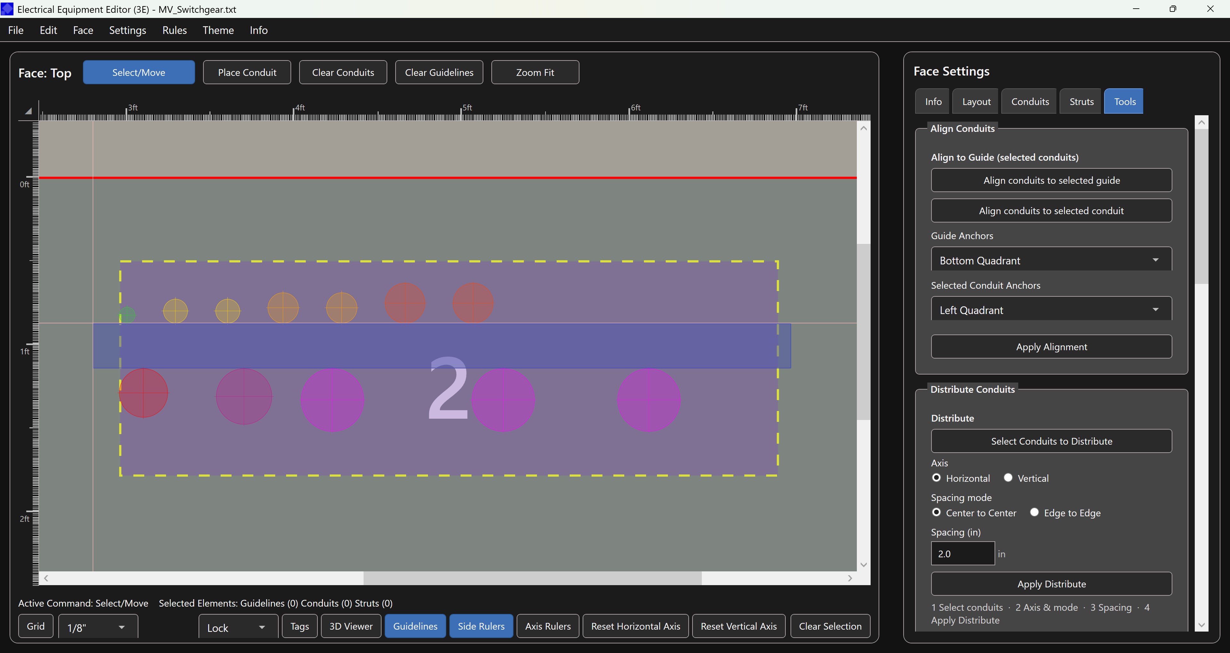Image resolution: width=1230 pixels, height=653 pixels.
Task: Open the Guide Anchors Bottom Quadrant dropdown
Action: [1051, 260]
